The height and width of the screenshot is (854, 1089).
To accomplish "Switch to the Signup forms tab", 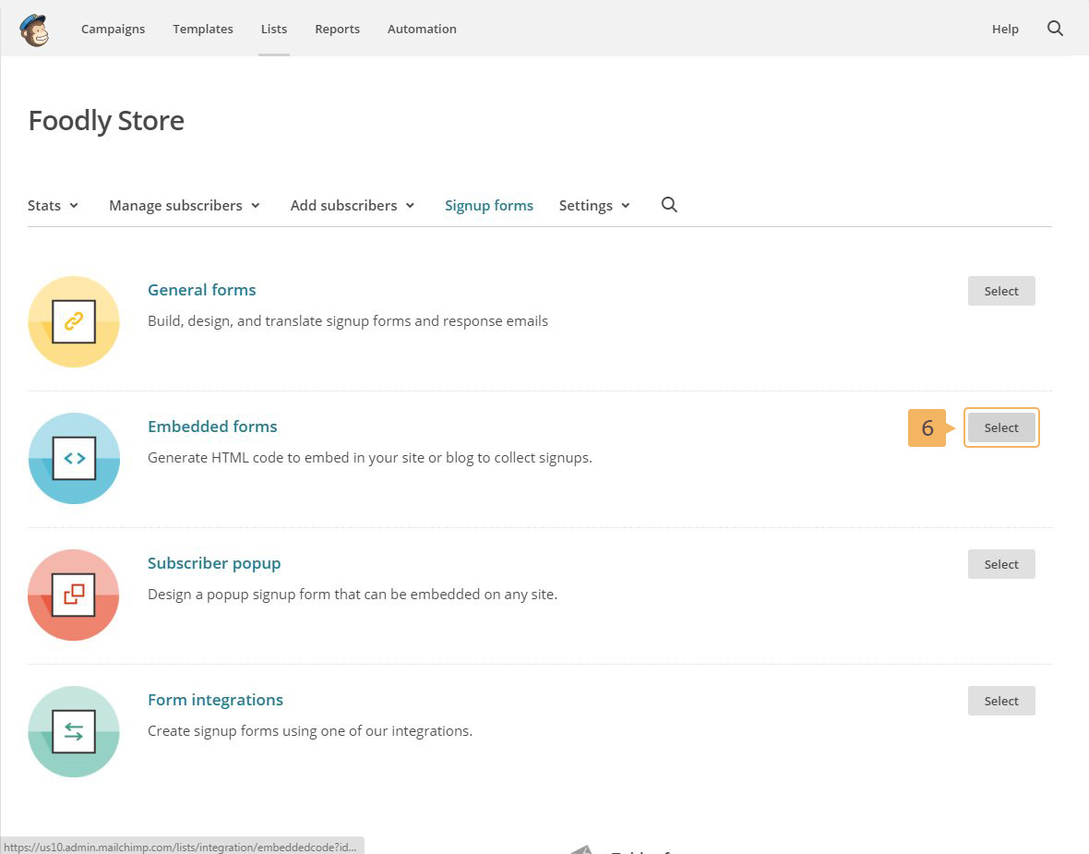I will tap(488, 206).
